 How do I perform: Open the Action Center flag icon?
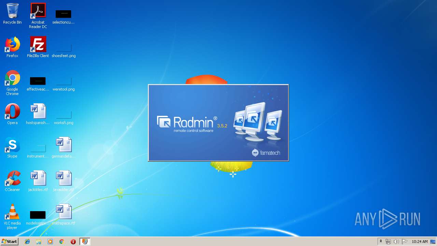click(405, 242)
